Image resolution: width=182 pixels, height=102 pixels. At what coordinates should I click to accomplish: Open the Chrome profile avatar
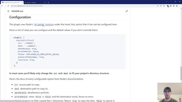177,6
